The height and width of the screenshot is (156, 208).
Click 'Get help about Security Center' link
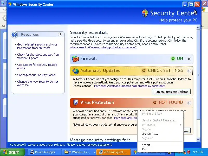pyautogui.click(x=37, y=75)
